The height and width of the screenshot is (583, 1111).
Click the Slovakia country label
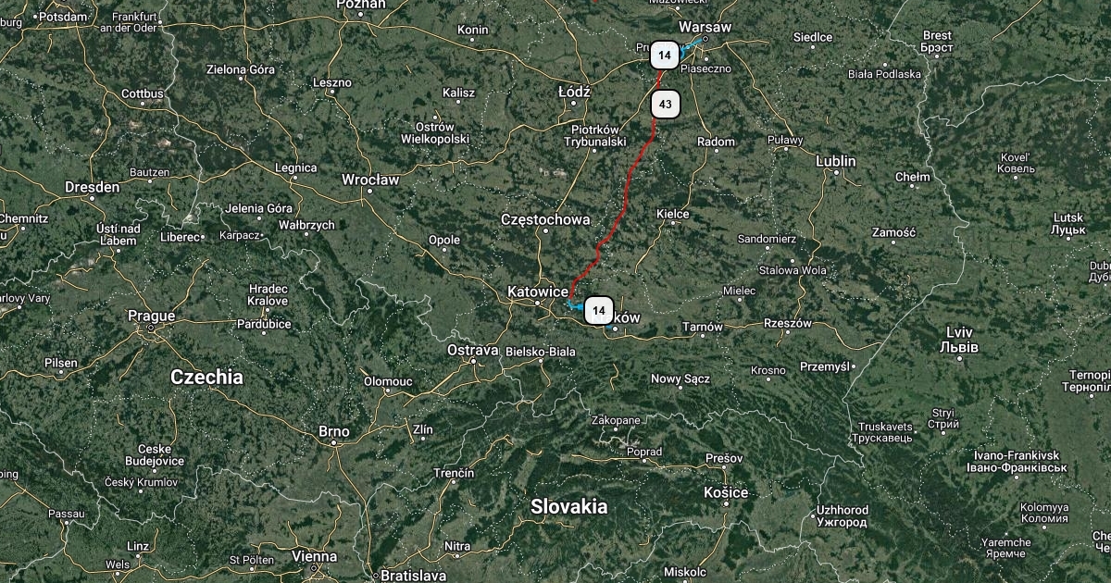pyautogui.click(x=569, y=506)
